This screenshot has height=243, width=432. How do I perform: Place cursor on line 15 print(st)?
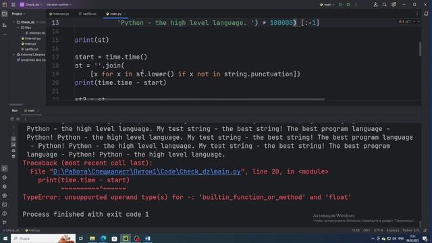click(x=92, y=40)
